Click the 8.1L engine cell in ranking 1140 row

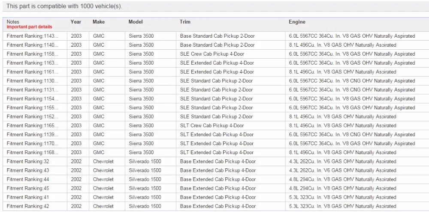(x=357, y=45)
